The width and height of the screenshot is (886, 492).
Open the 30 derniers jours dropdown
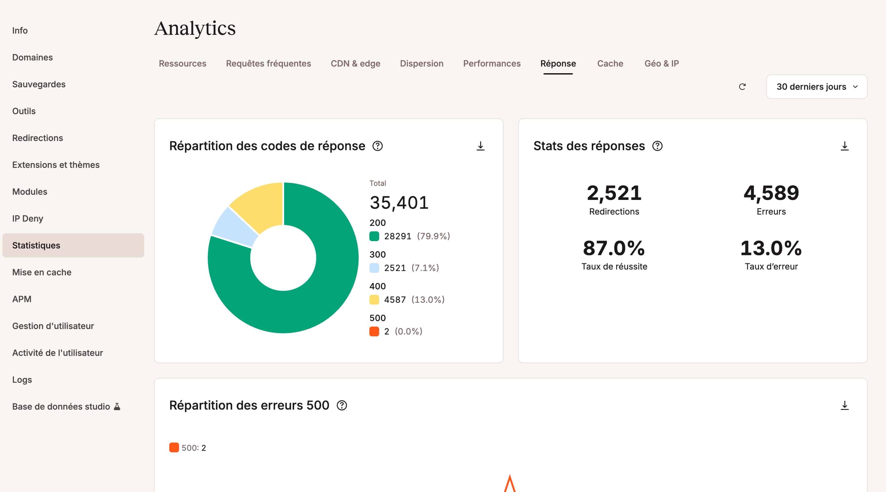(817, 87)
